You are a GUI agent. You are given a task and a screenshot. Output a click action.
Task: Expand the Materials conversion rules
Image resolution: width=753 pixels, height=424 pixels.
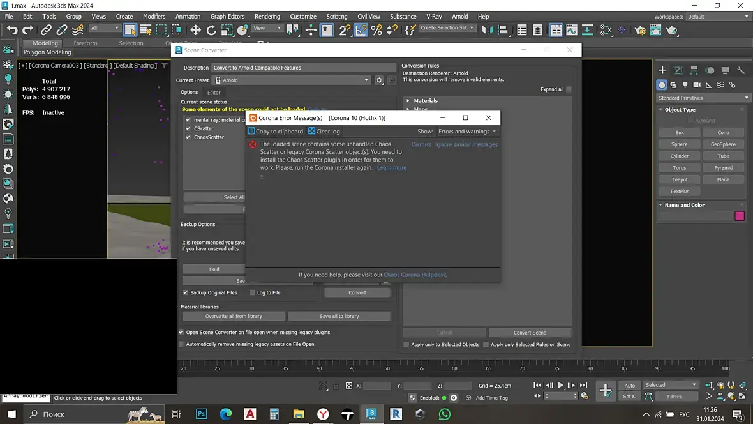[408, 100]
